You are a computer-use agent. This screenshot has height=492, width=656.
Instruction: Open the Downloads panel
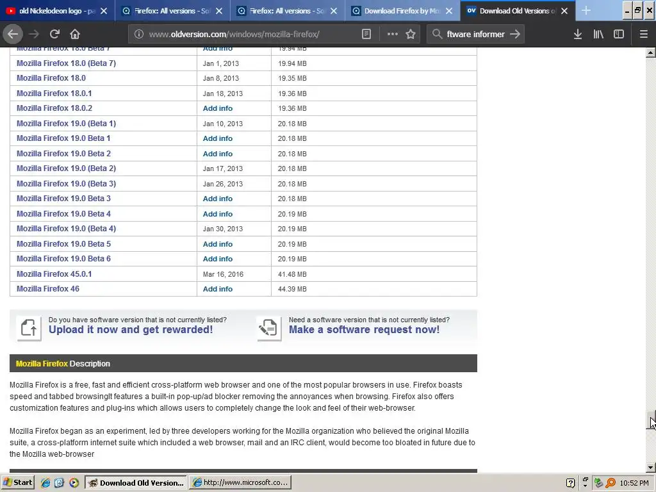[x=578, y=35]
